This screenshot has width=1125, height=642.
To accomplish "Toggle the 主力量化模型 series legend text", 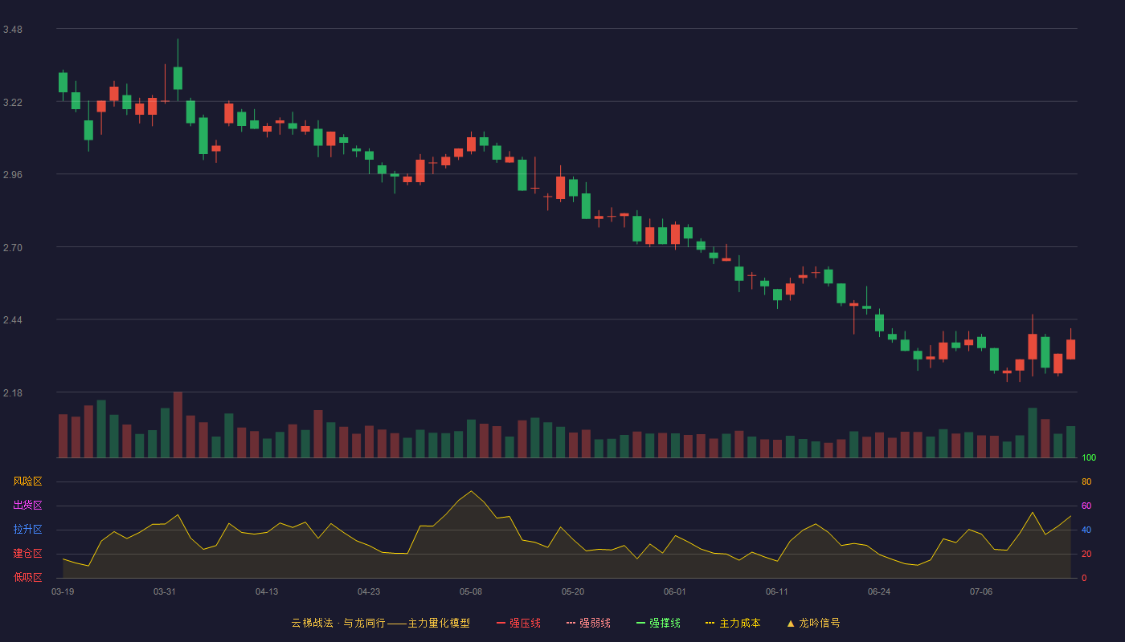I will tap(439, 623).
